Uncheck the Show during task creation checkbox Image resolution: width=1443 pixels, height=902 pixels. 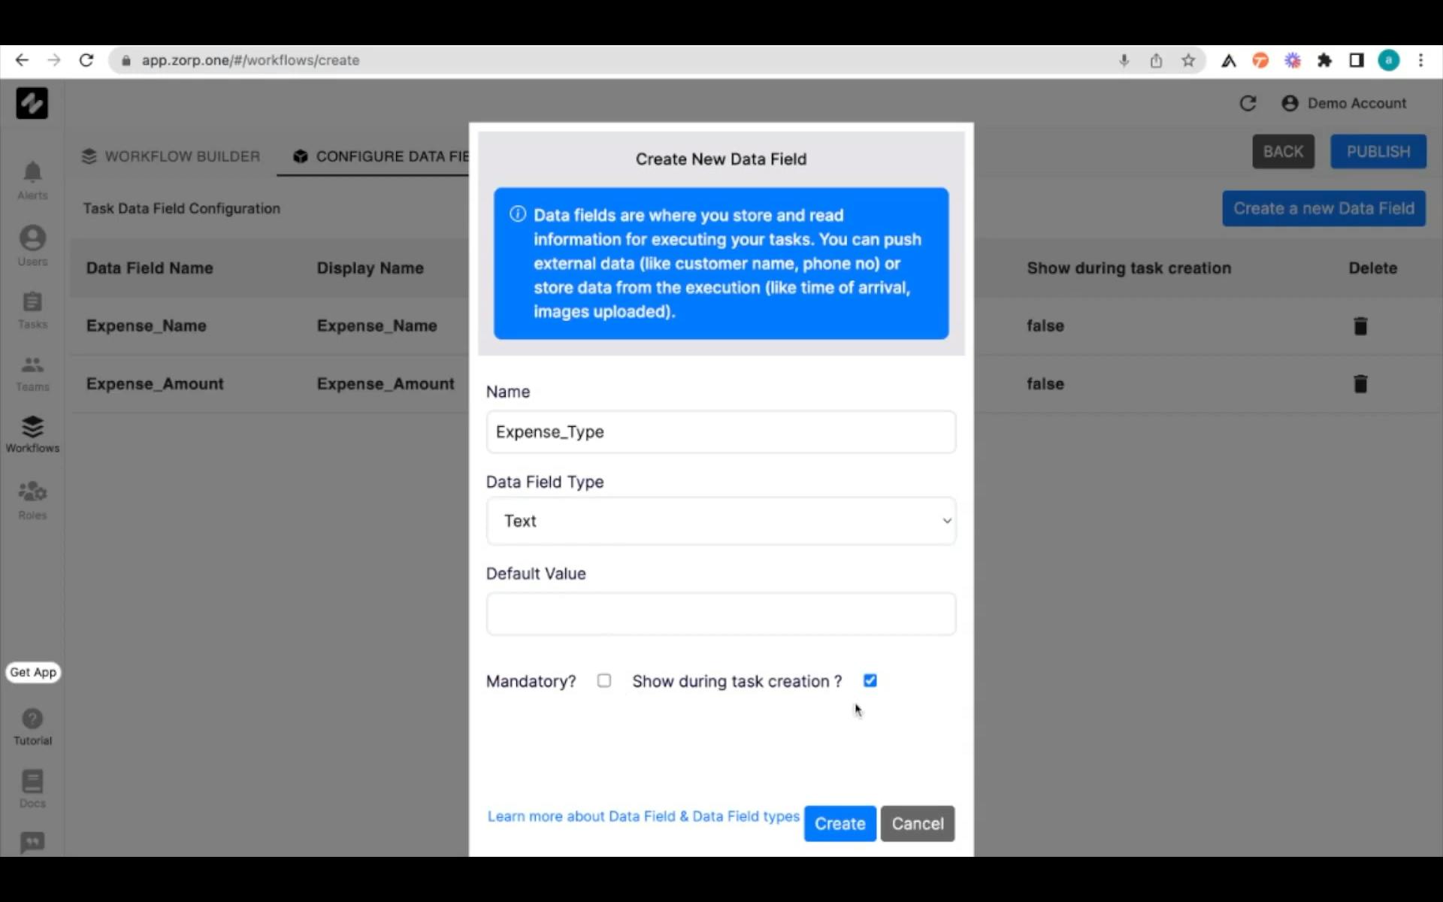click(x=870, y=681)
